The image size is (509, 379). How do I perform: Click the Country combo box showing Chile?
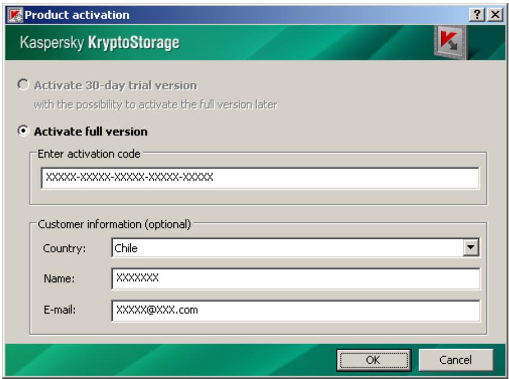(295, 248)
